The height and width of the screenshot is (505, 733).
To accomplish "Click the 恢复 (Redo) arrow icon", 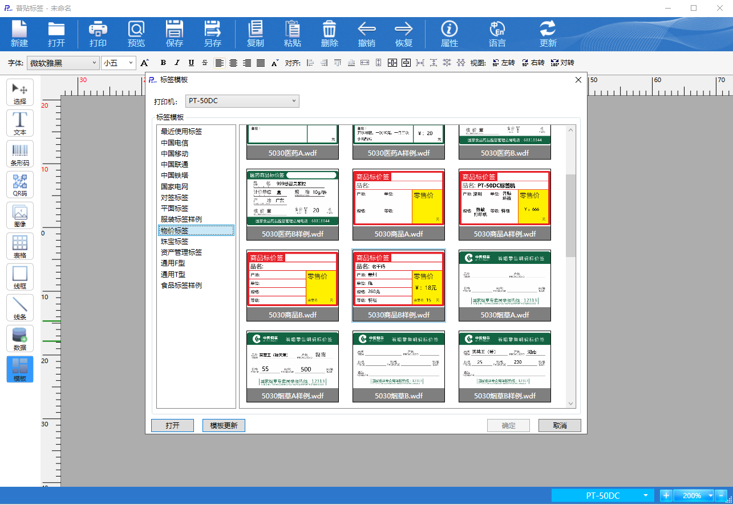I will click(x=404, y=34).
